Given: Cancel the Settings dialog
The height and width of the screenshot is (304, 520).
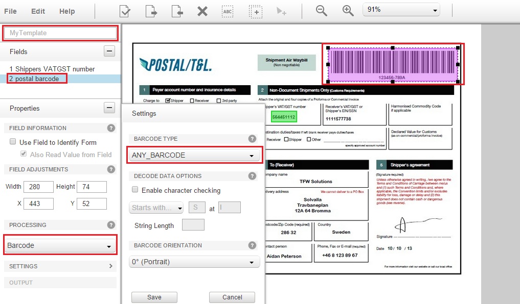Looking at the screenshot, I should coord(232,297).
